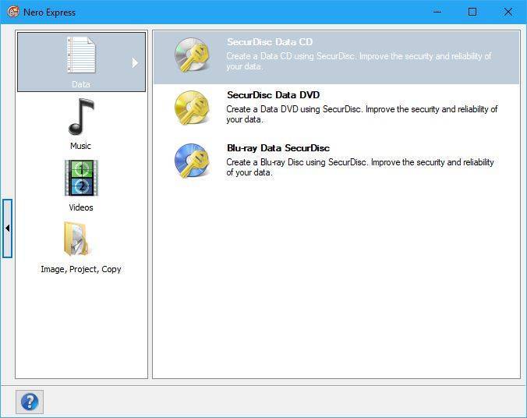Select the Image, Project, Copy label
Image resolution: width=527 pixels, height=418 pixels.
click(x=81, y=269)
